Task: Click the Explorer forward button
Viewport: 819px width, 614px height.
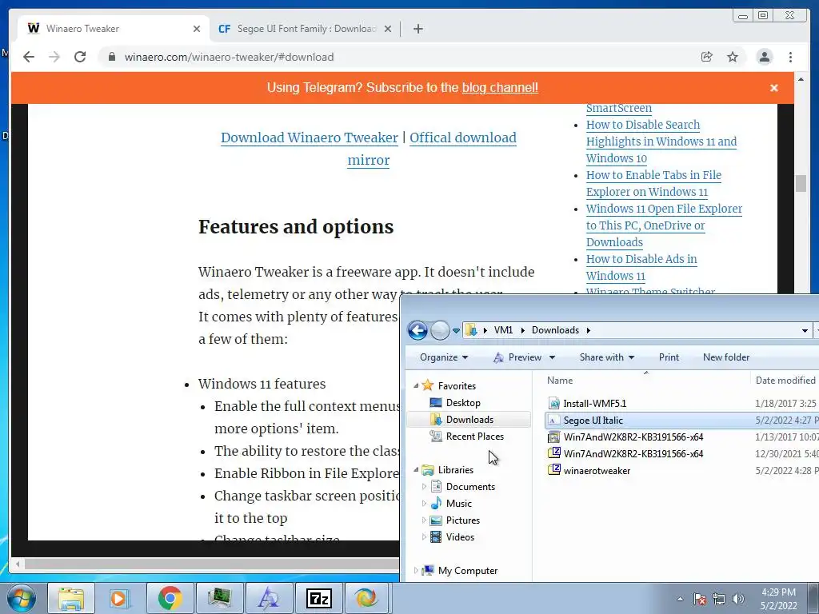Action: 441,330
